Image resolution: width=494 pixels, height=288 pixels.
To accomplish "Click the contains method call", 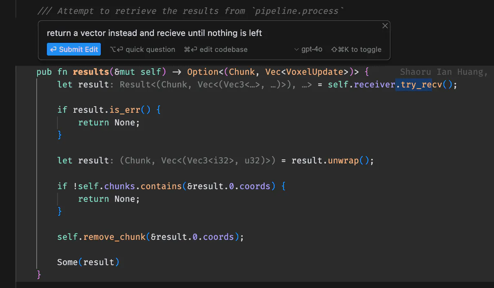I will coord(162,186).
